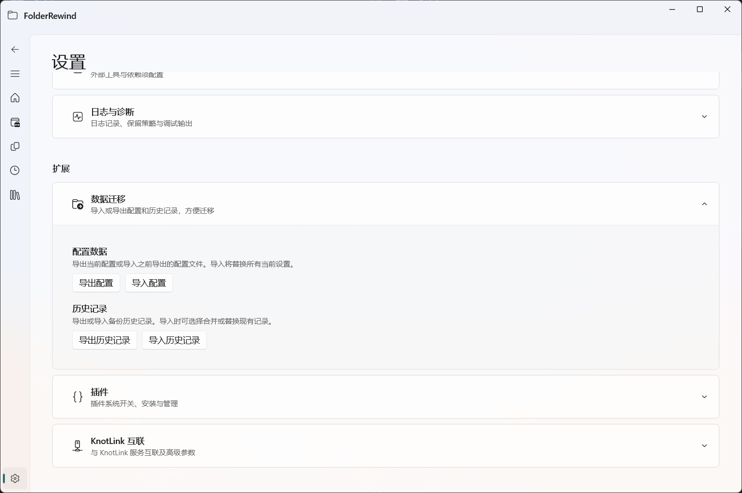Viewport: 742px width, 493px height.
Task: Open history using the clock icon
Action: coord(15,170)
